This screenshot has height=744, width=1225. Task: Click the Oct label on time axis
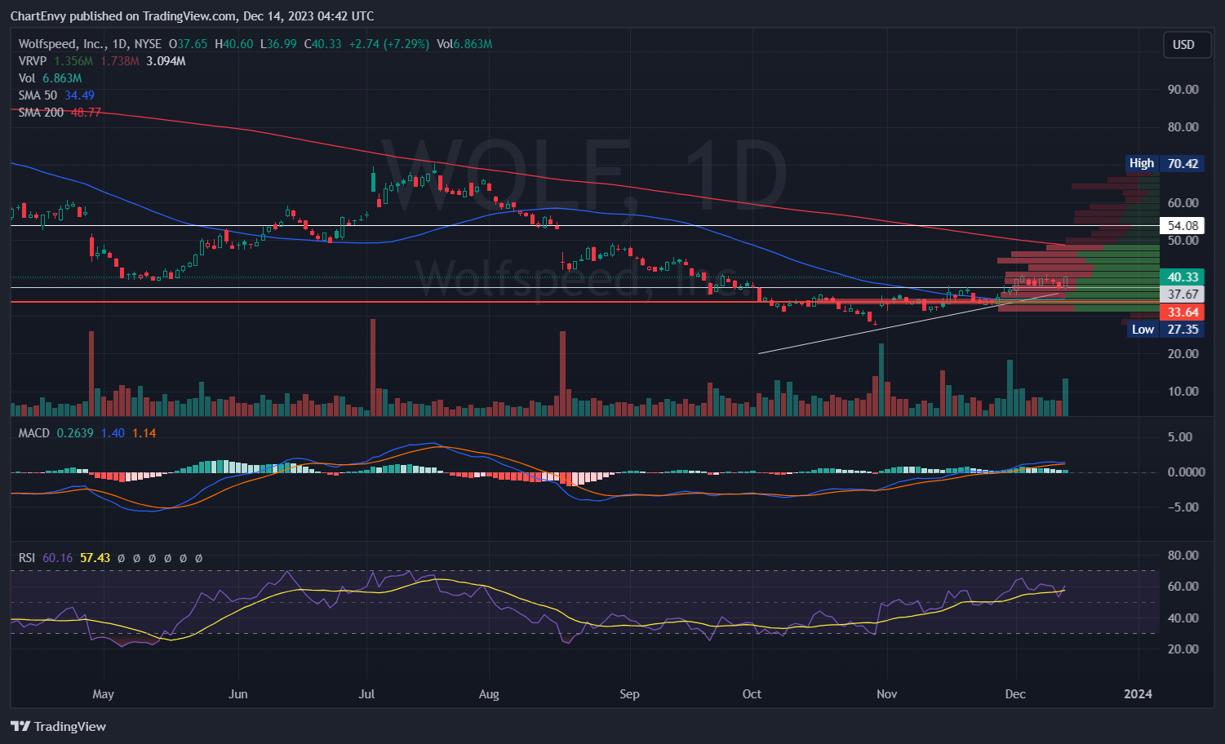[x=752, y=694]
